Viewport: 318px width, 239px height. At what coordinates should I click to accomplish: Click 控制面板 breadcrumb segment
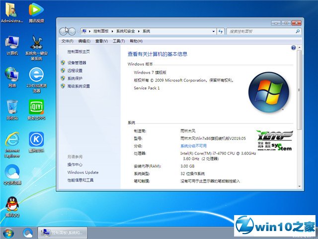point(101,31)
